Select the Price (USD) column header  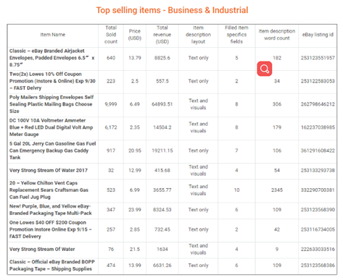coord(135,35)
